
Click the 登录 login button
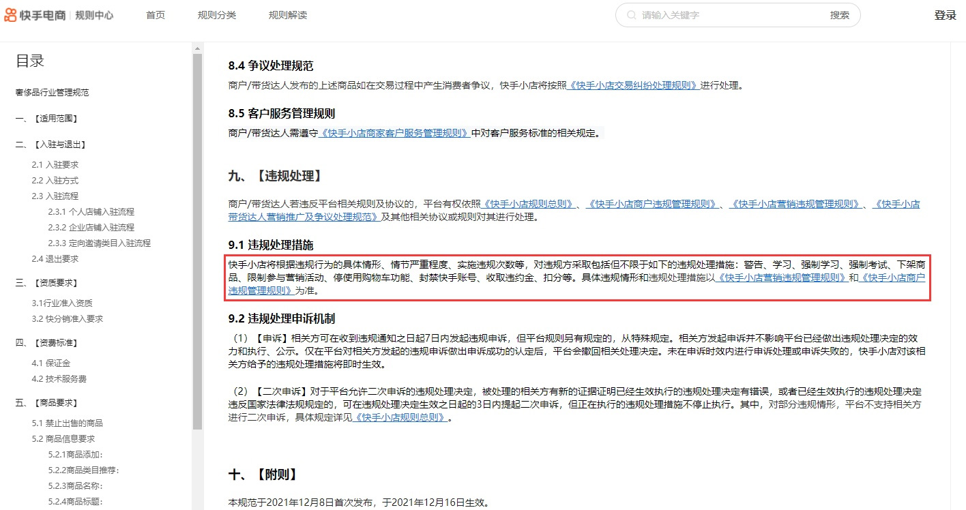946,15
